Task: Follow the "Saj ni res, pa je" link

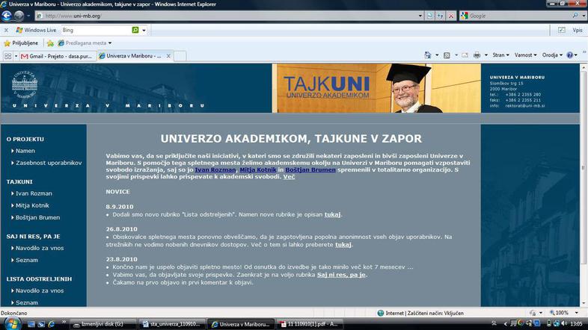Action: click(x=342, y=274)
